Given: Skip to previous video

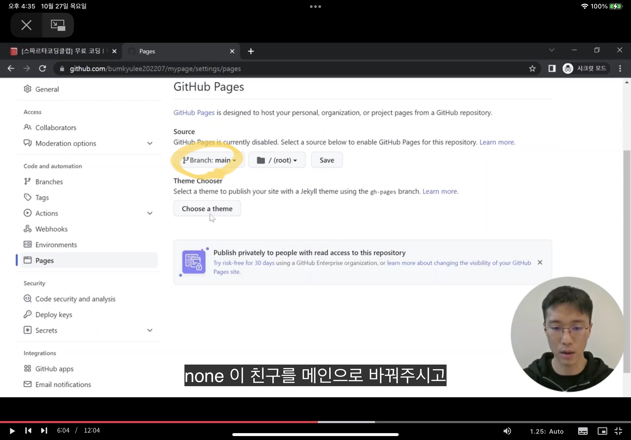Looking at the screenshot, I should click(28, 431).
